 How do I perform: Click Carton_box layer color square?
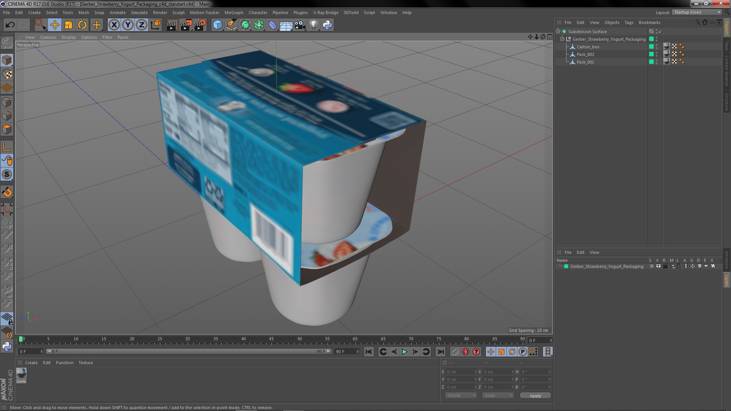(x=651, y=46)
